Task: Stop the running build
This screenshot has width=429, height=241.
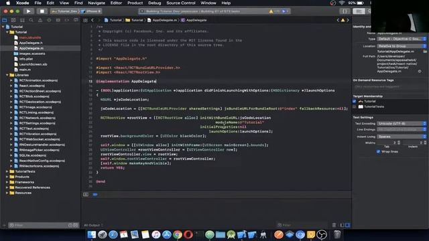Action: [x=42, y=11]
